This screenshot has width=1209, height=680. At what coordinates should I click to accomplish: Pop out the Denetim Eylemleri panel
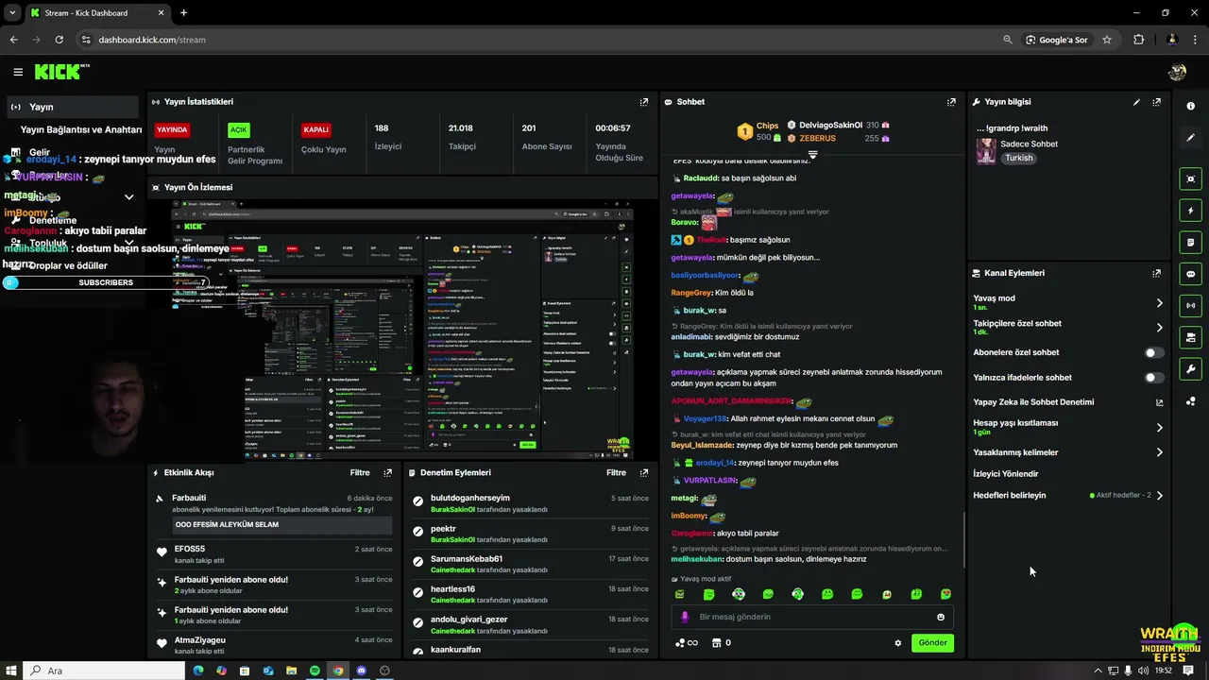coord(644,472)
